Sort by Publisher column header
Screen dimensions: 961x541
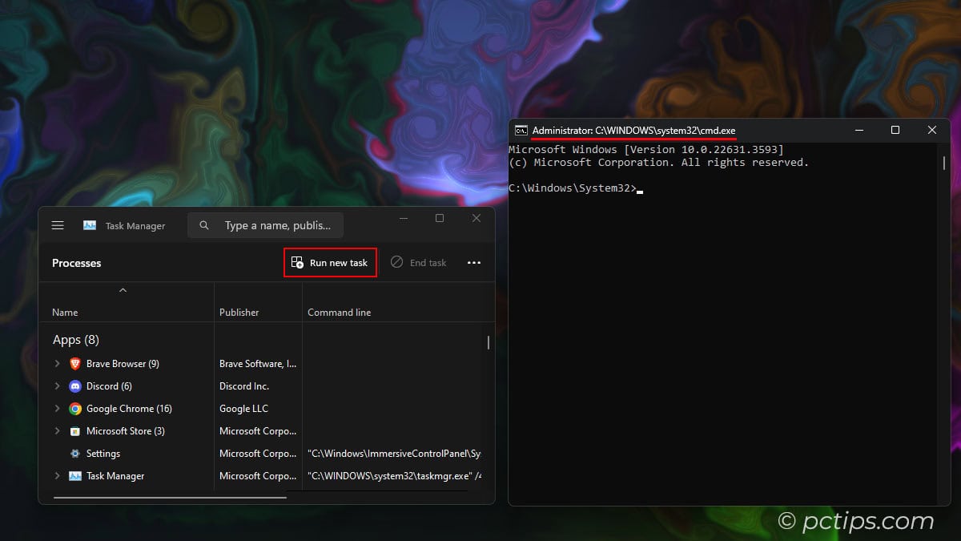click(x=239, y=313)
